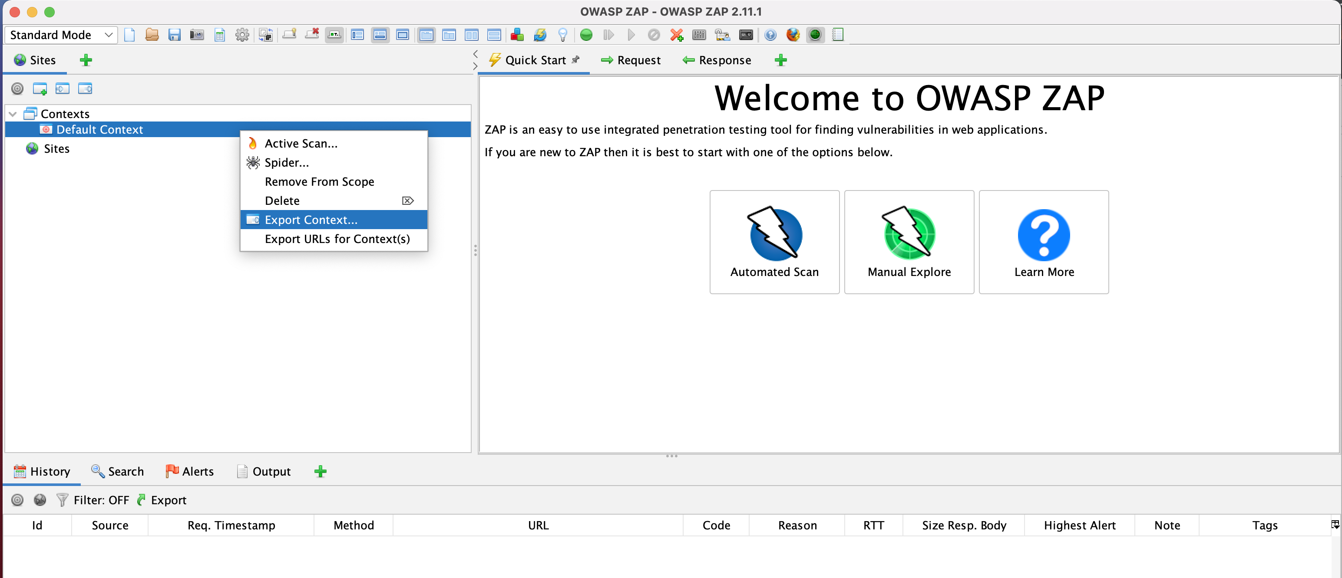Click the Open Session folder icon
This screenshot has width=1342, height=578.
[x=152, y=35]
